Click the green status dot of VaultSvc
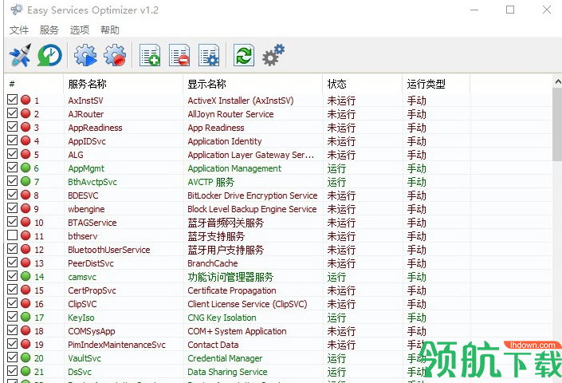The width and height of the screenshot is (562, 383). [x=26, y=357]
